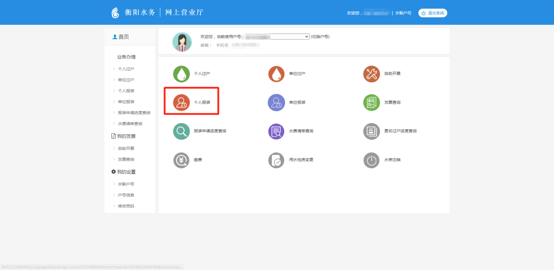Open the orange 单位过户 water drop icon

(276, 74)
